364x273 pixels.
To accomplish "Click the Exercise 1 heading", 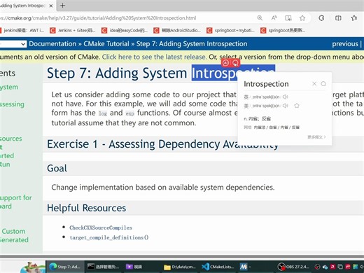I will click(162, 144).
